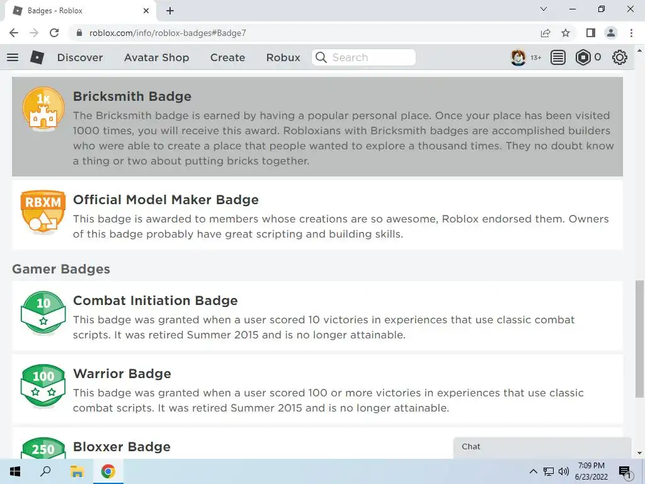Open the volume tray icon

[x=564, y=471]
